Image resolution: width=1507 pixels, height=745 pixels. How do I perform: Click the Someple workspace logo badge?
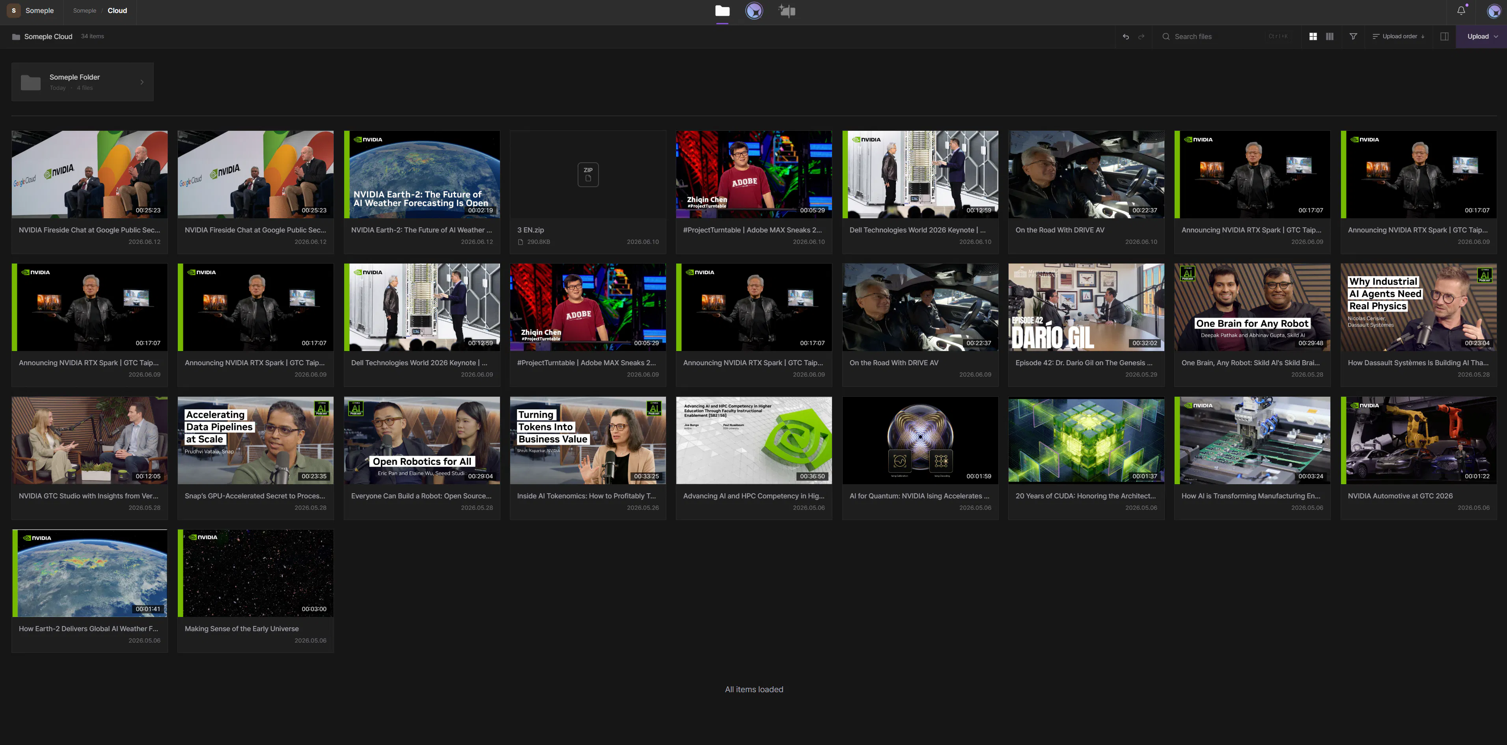[14, 11]
